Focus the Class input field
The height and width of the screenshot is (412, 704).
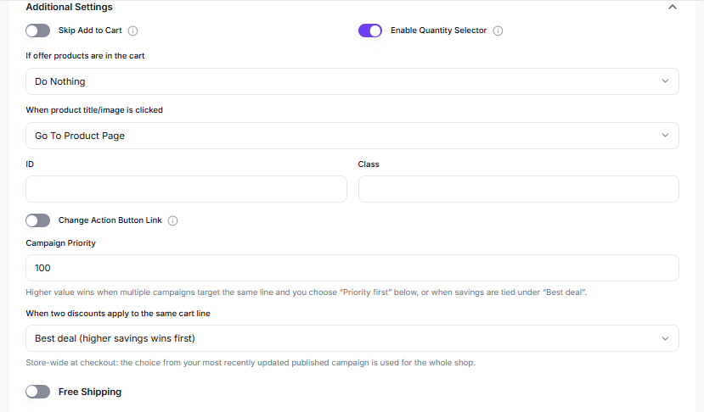coord(519,189)
